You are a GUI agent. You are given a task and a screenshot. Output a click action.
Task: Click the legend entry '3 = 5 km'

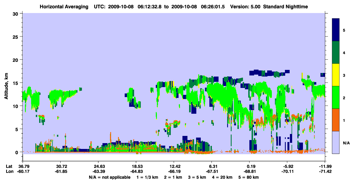click(x=197, y=177)
